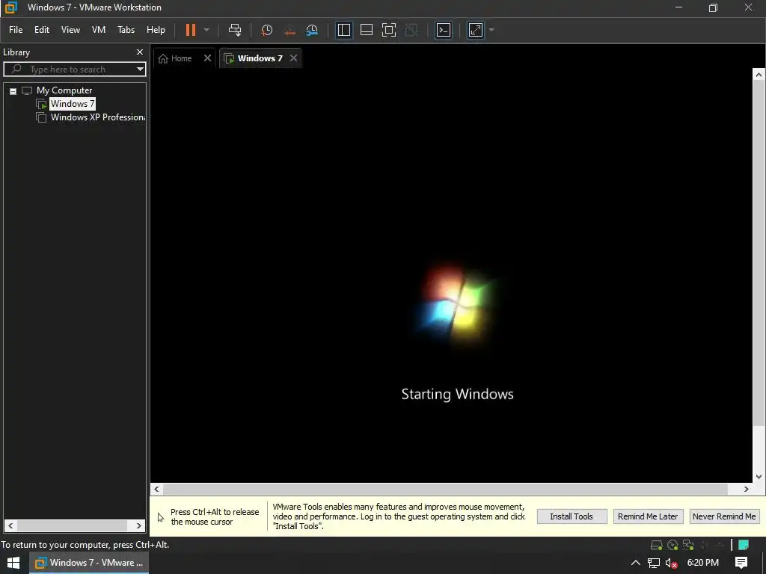Click the muted volume tray icon
The image size is (766, 574).
pos(671,563)
